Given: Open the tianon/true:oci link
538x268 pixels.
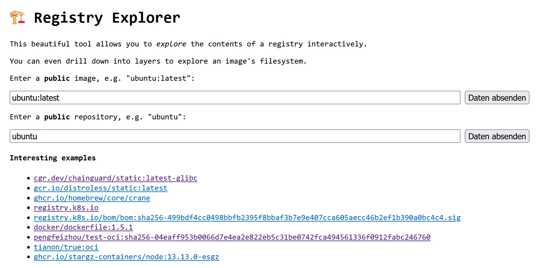Looking at the screenshot, I should [x=66, y=247].
